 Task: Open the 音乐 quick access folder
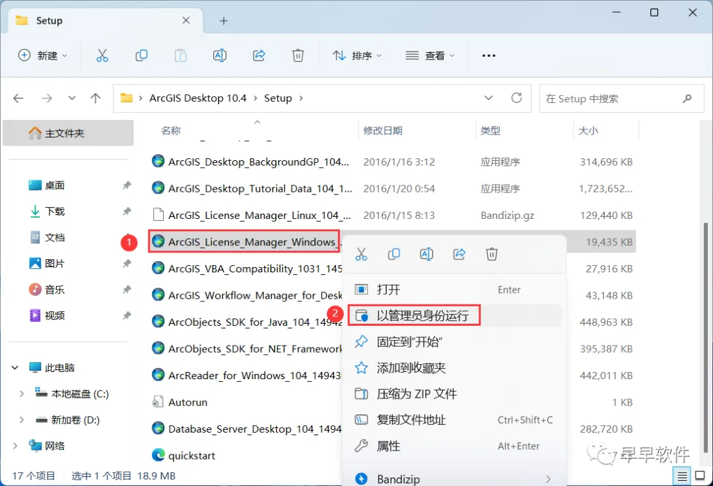(55, 289)
